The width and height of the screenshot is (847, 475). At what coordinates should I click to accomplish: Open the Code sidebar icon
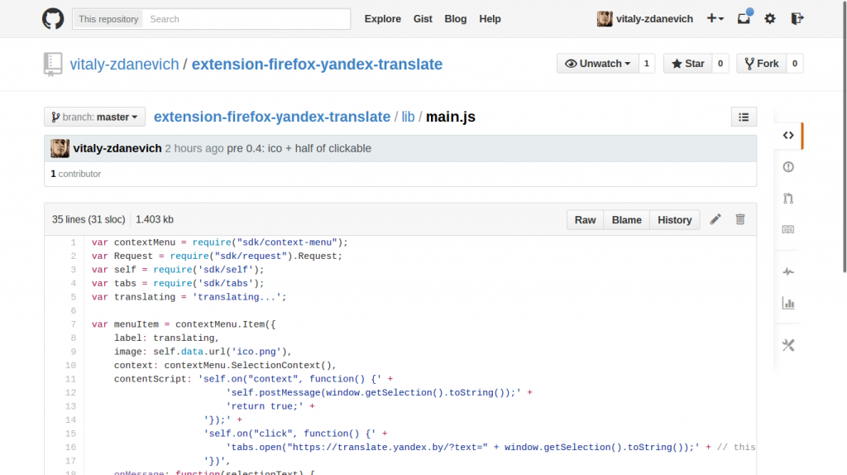tap(788, 135)
